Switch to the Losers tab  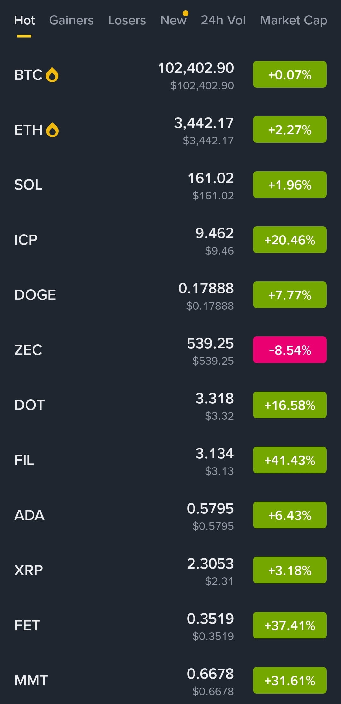pos(127,20)
